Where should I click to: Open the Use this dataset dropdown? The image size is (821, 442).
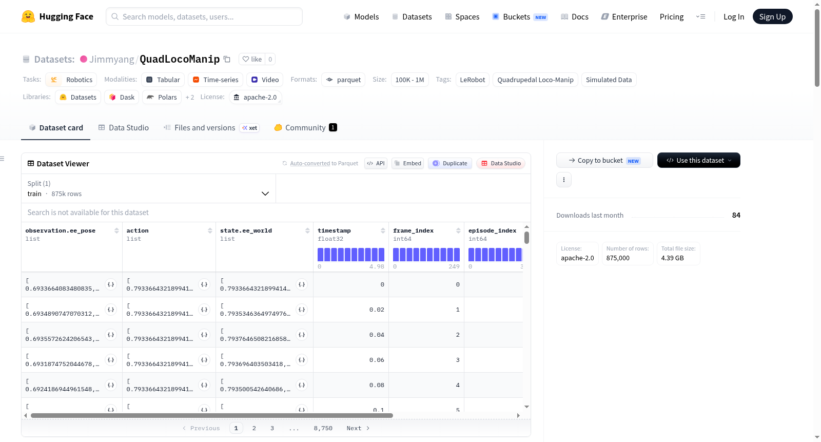click(x=699, y=160)
